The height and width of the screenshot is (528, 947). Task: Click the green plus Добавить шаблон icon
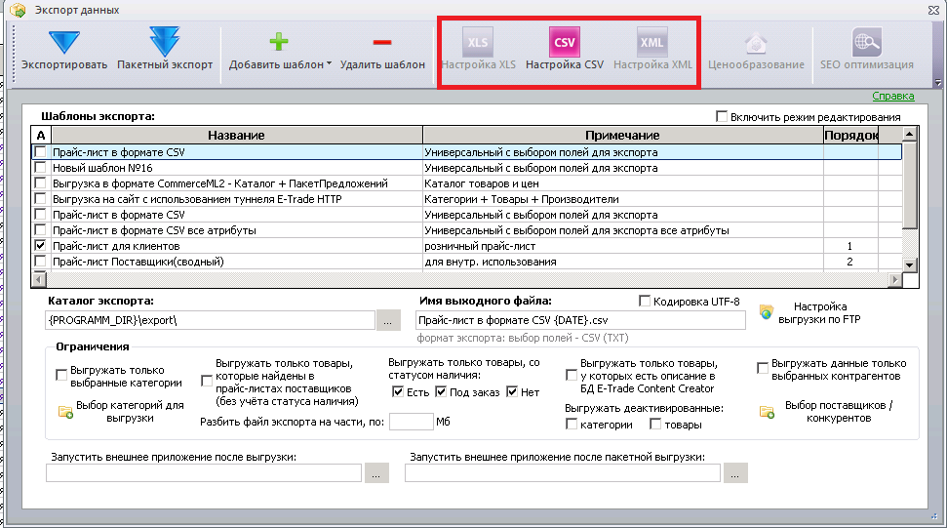coord(278,42)
